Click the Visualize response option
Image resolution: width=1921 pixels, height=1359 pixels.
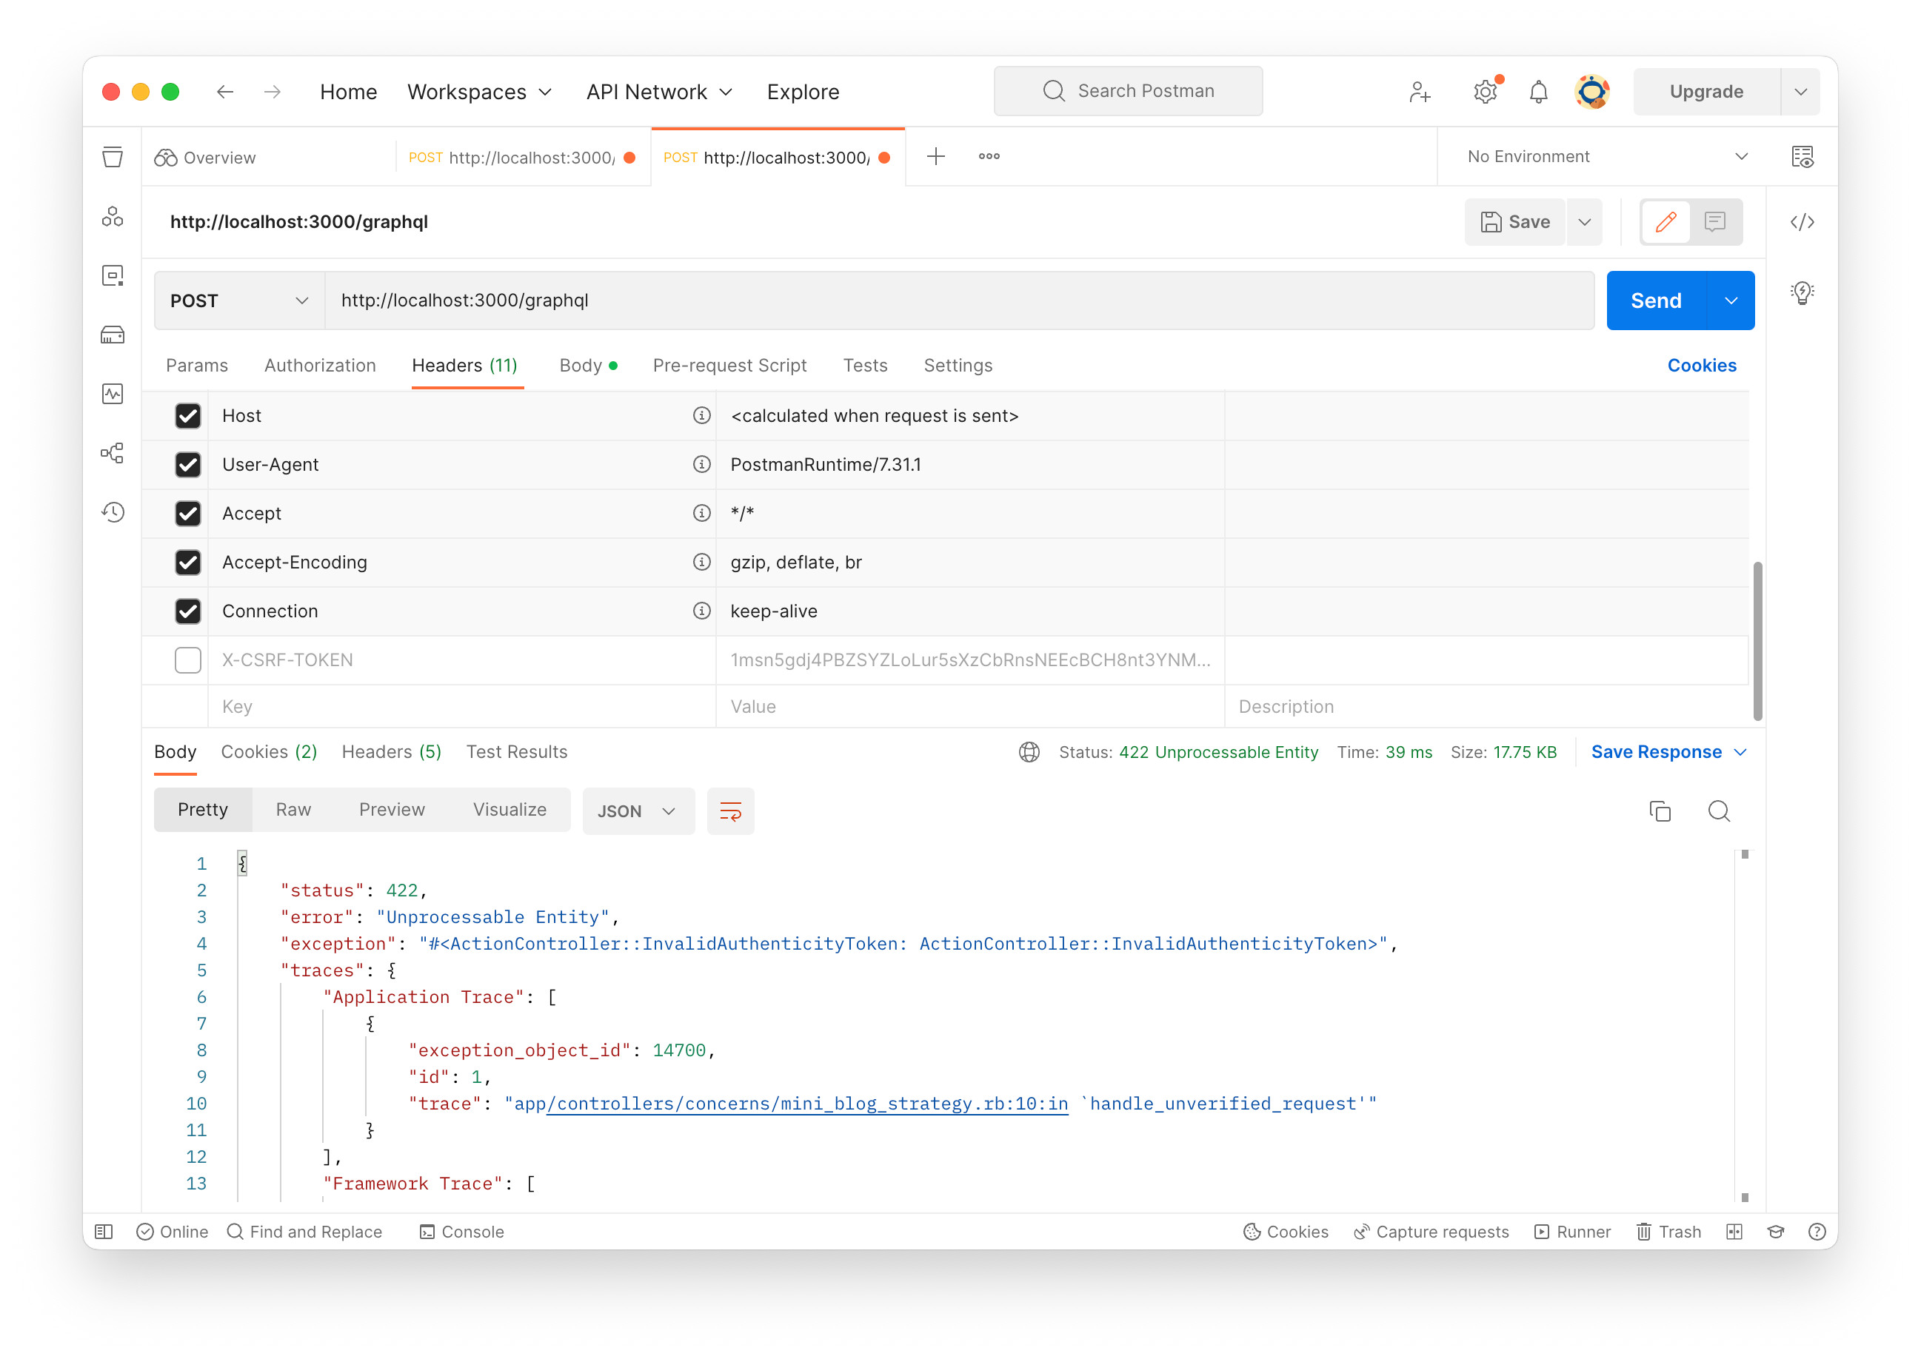tap(509, 809)
